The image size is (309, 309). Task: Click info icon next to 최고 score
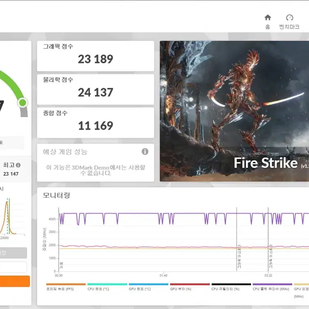[18, 165]
